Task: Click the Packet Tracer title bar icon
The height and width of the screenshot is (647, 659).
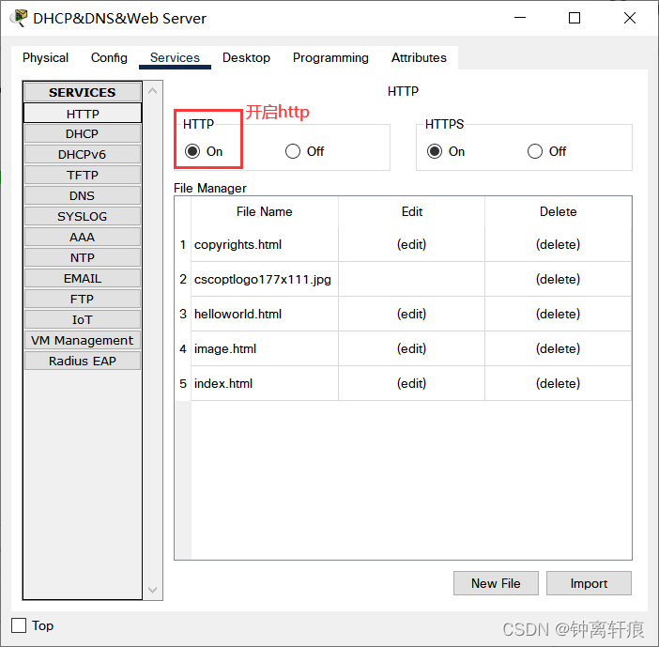Action: point(19,18)
